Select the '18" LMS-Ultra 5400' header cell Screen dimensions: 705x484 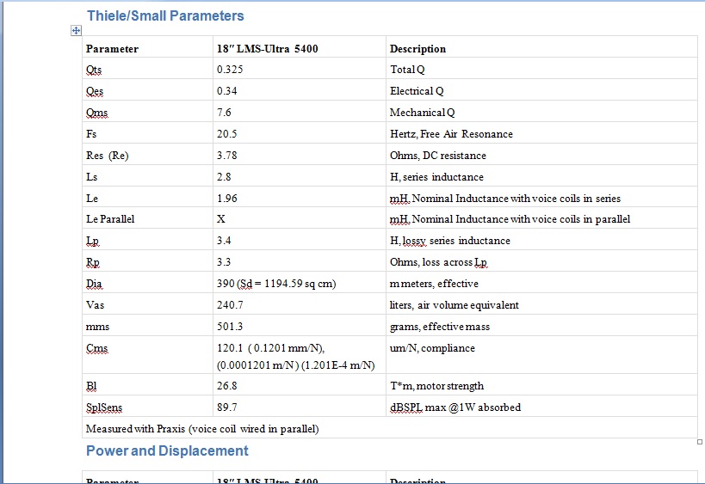(x=300, y=46)
